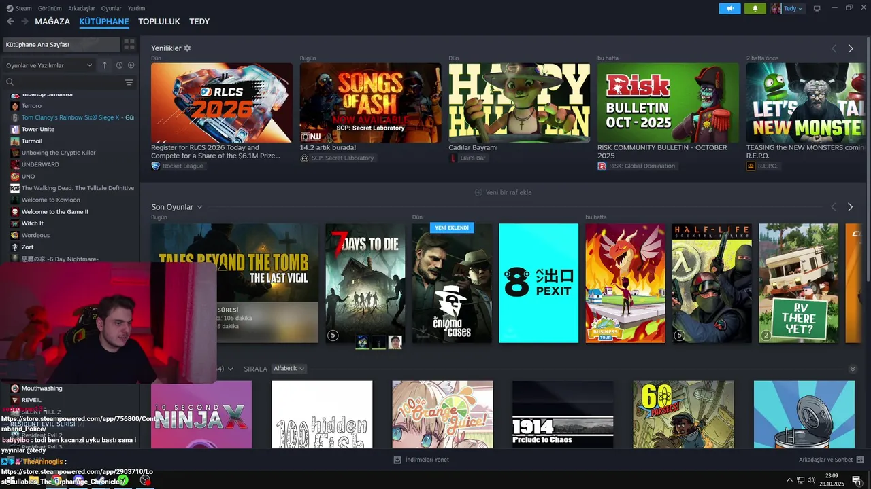Open 7 Days to Die cover
Image resolution: width=871 pixels, height=489 pixels.
pos(365,283)
